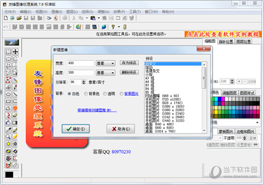Click the 高度 height input field
Viewport: 264px width, 185px height.
[x=81, y=73]
